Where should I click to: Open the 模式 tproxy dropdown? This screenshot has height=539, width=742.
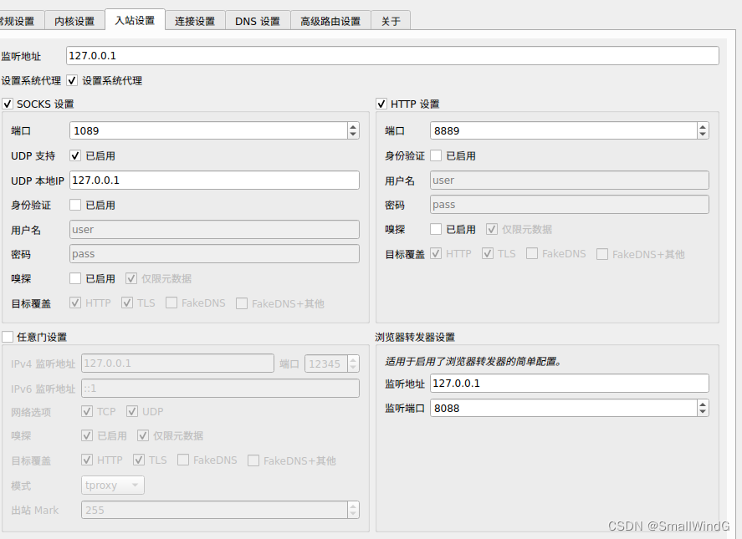(x=113, y=485)
